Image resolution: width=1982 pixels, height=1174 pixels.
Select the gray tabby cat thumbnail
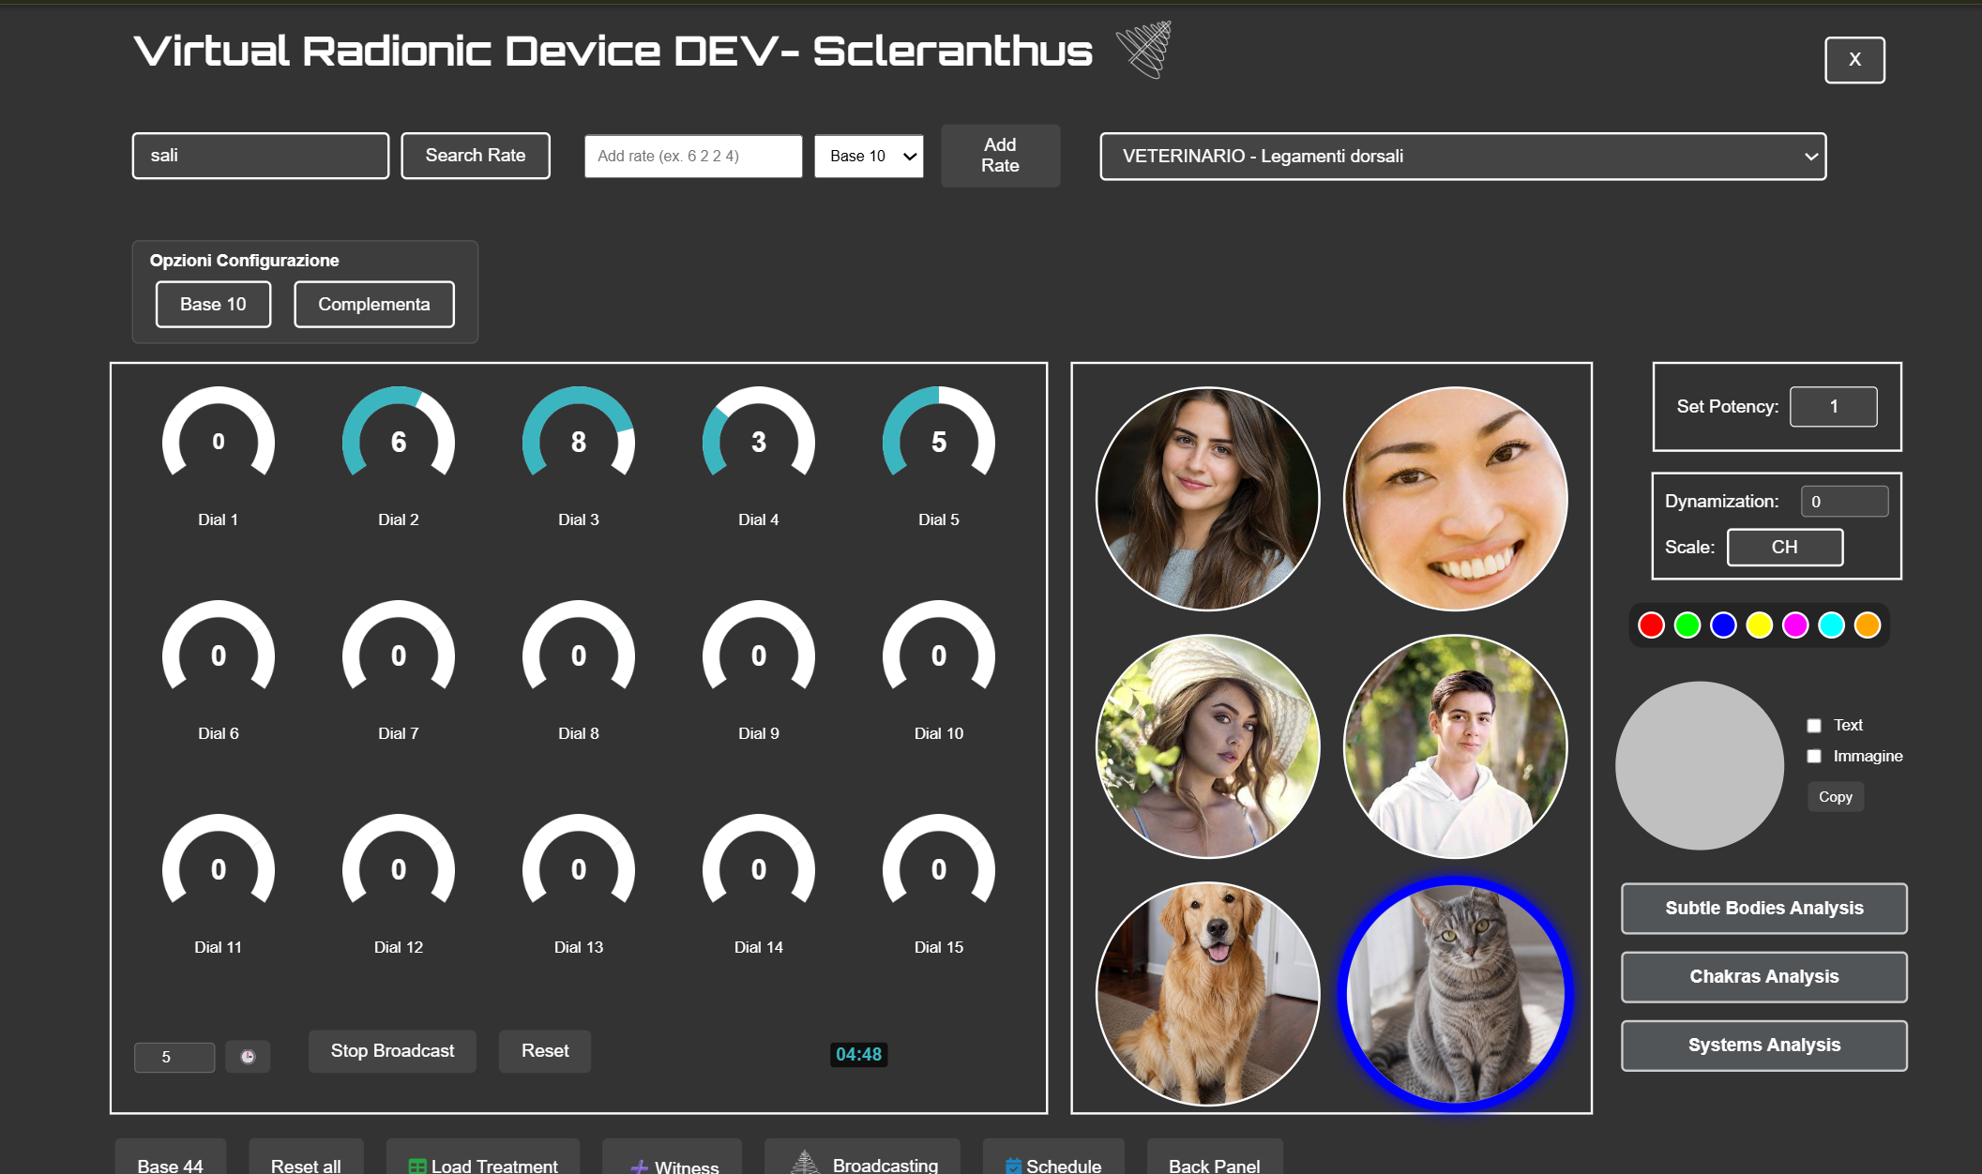coord(1455,994)
